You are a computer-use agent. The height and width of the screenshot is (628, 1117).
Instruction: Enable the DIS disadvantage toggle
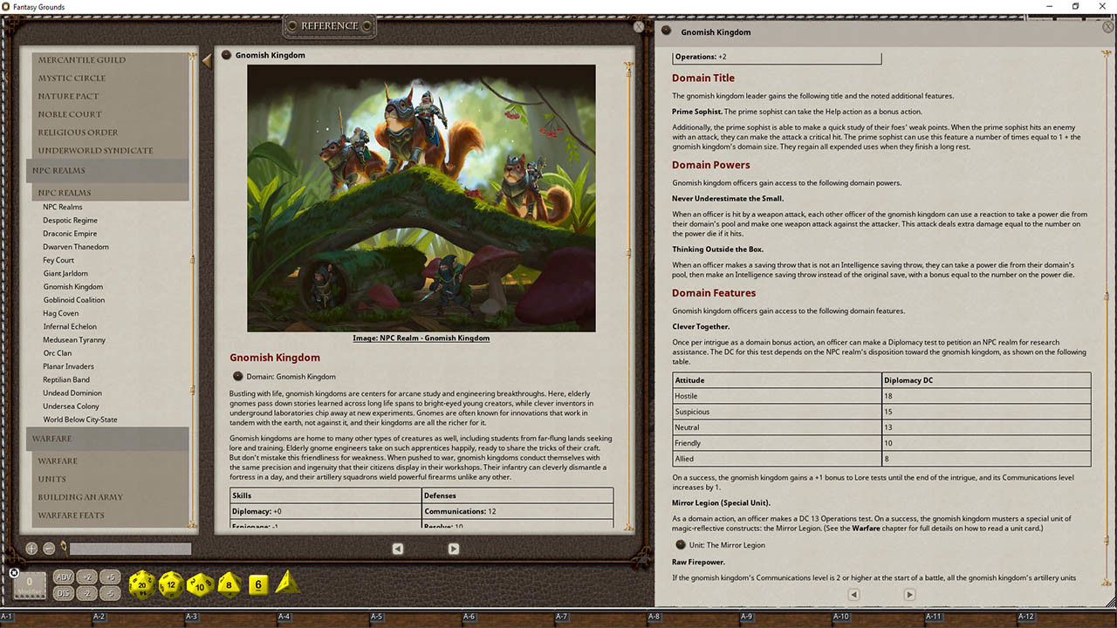64,591
